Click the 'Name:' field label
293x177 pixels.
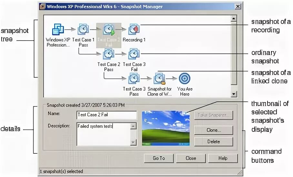[54, 114]
